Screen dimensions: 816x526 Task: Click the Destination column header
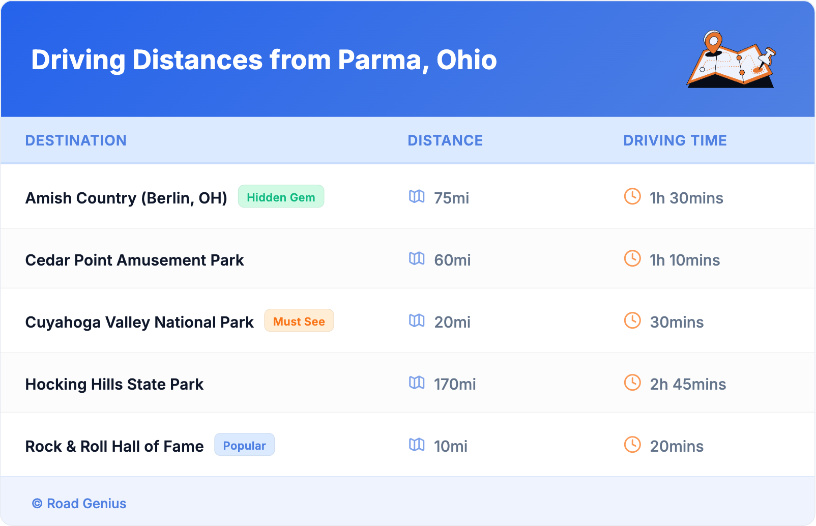pos(76,140)
